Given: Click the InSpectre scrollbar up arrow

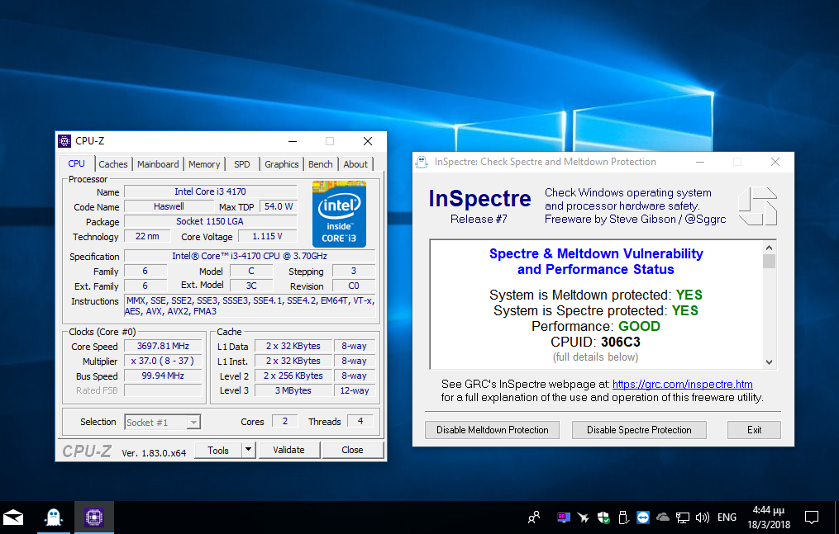Looking at the screenshot, I should [x=769, y=248].
